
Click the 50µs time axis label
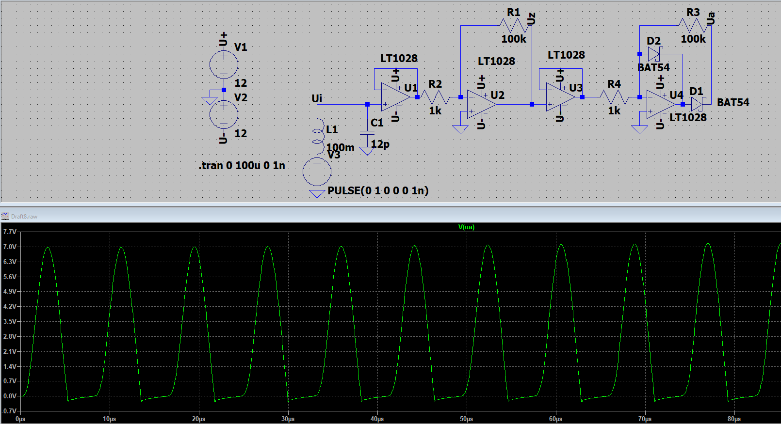[467, 419]
